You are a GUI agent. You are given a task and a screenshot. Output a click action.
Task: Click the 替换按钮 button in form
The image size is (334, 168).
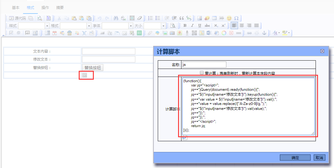(x=93, y=68)
